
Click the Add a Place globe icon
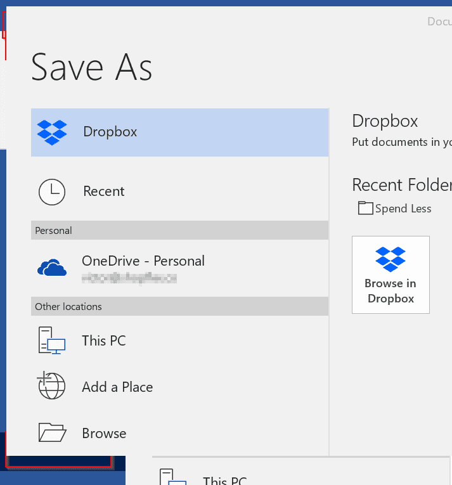pyautogui.click(x=51, y=386)
